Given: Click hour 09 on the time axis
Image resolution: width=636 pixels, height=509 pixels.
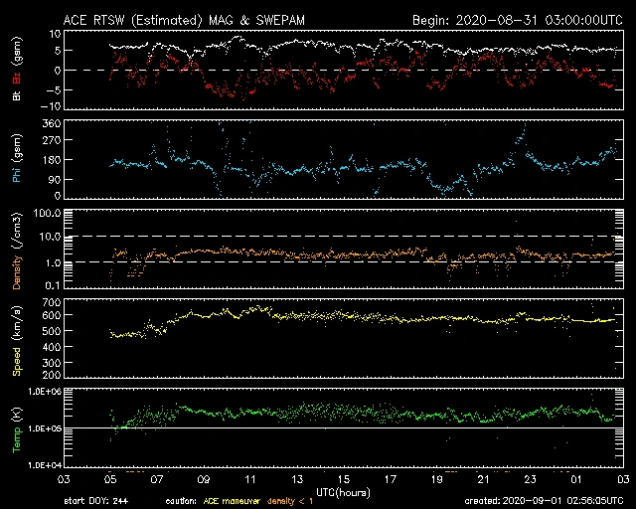Looking at the screenshot, I should click(x=204, y=479).
